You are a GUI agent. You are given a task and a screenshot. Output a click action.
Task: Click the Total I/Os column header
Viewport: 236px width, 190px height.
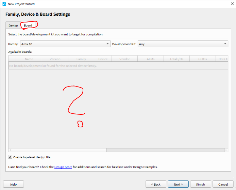176,59
